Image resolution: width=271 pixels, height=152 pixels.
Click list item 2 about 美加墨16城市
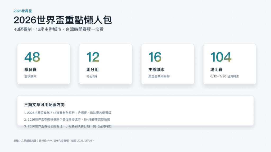[67, 120]
